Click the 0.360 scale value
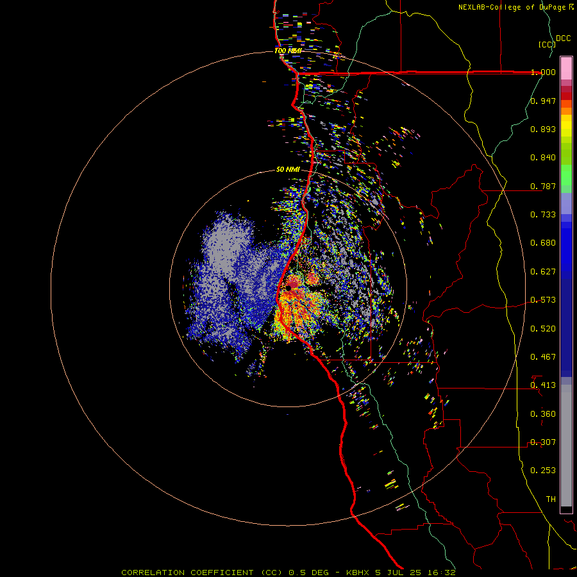577x577 pixels. point(543,414)
